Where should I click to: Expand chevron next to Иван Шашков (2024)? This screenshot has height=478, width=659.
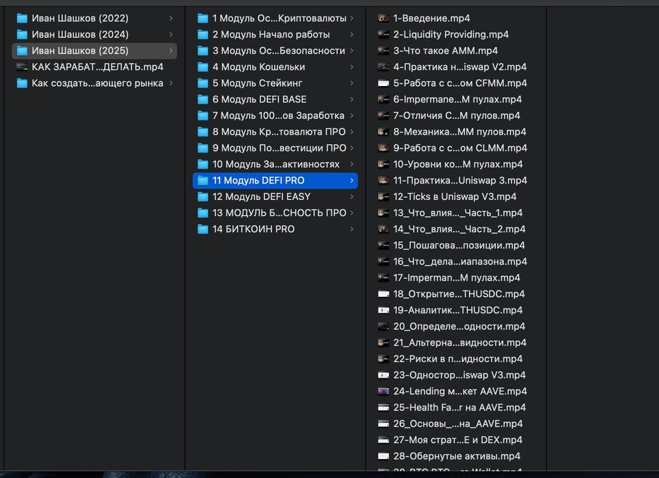tap(171, 34)
